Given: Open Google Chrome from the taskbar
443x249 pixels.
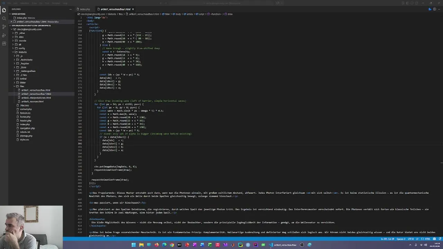Looking at the screenshot, I should pyautogui.click(x=172, y=245).
